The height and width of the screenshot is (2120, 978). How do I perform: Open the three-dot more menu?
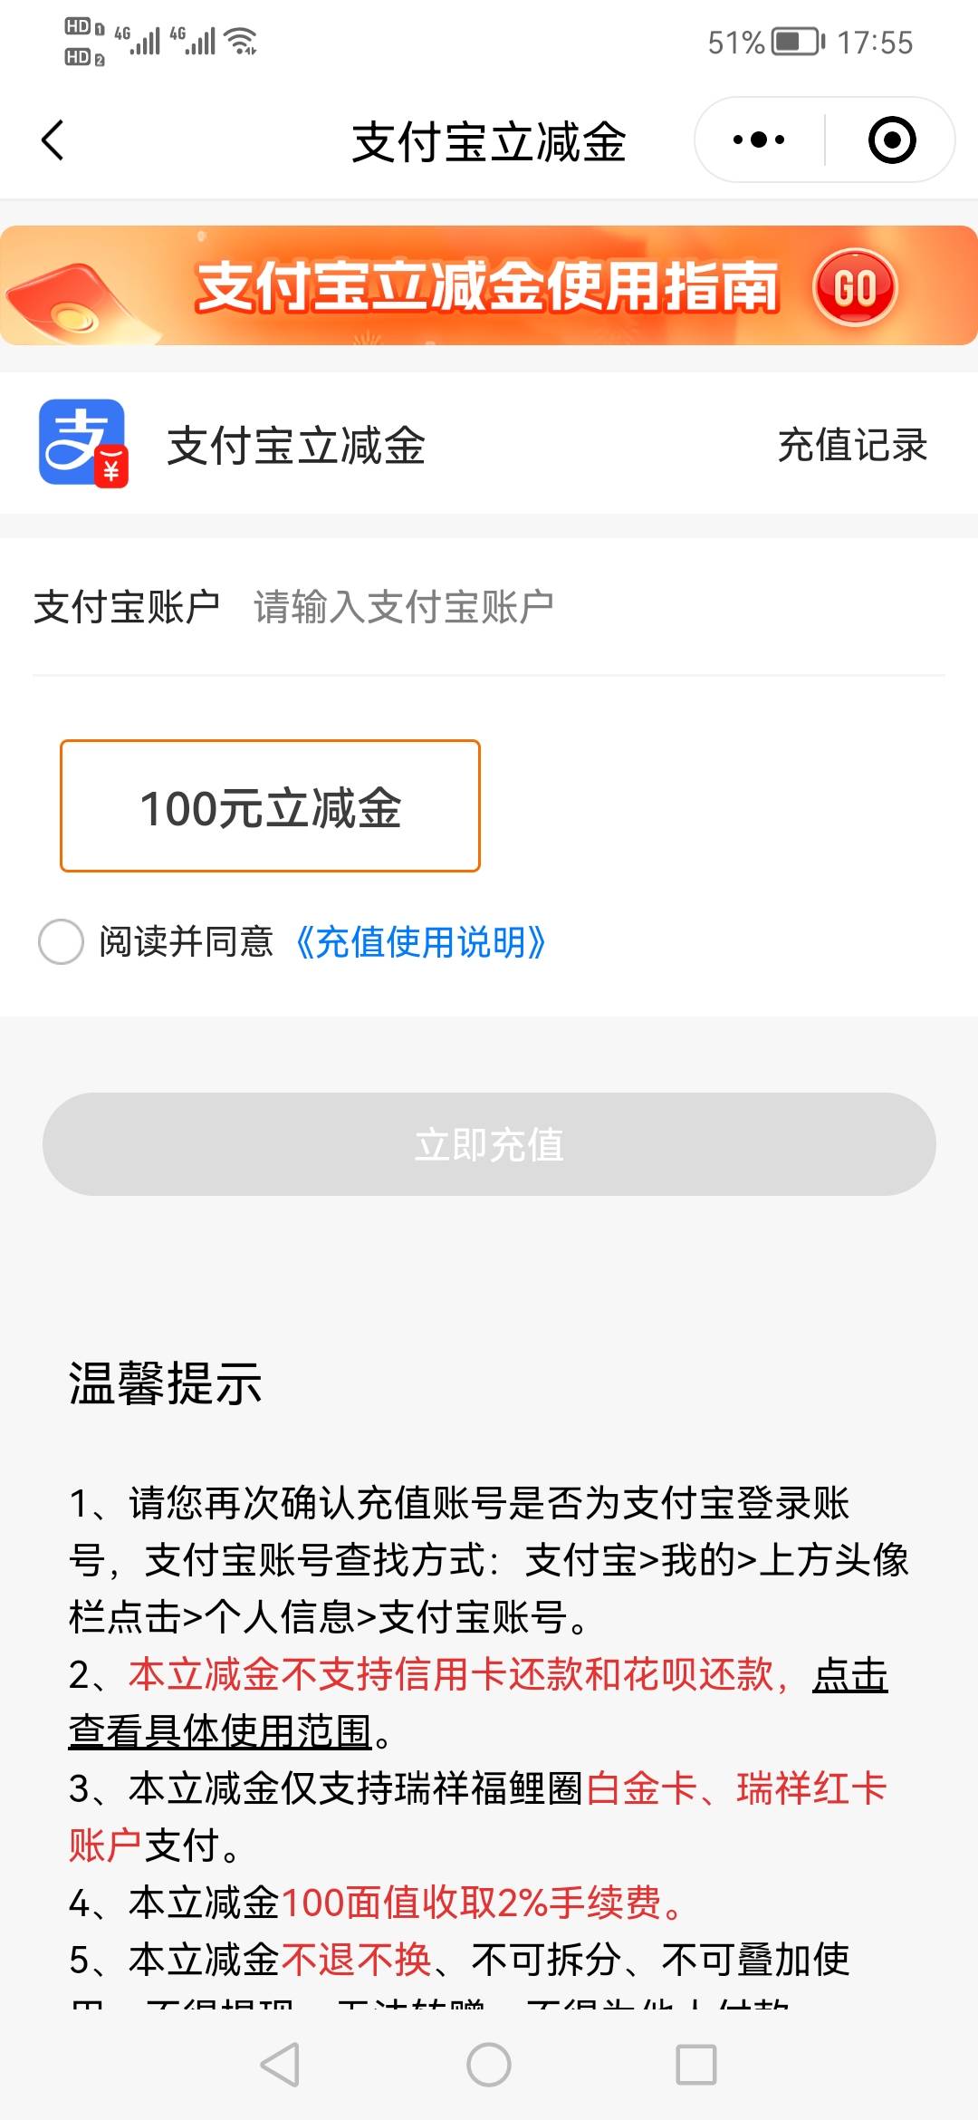click(759, 140)
